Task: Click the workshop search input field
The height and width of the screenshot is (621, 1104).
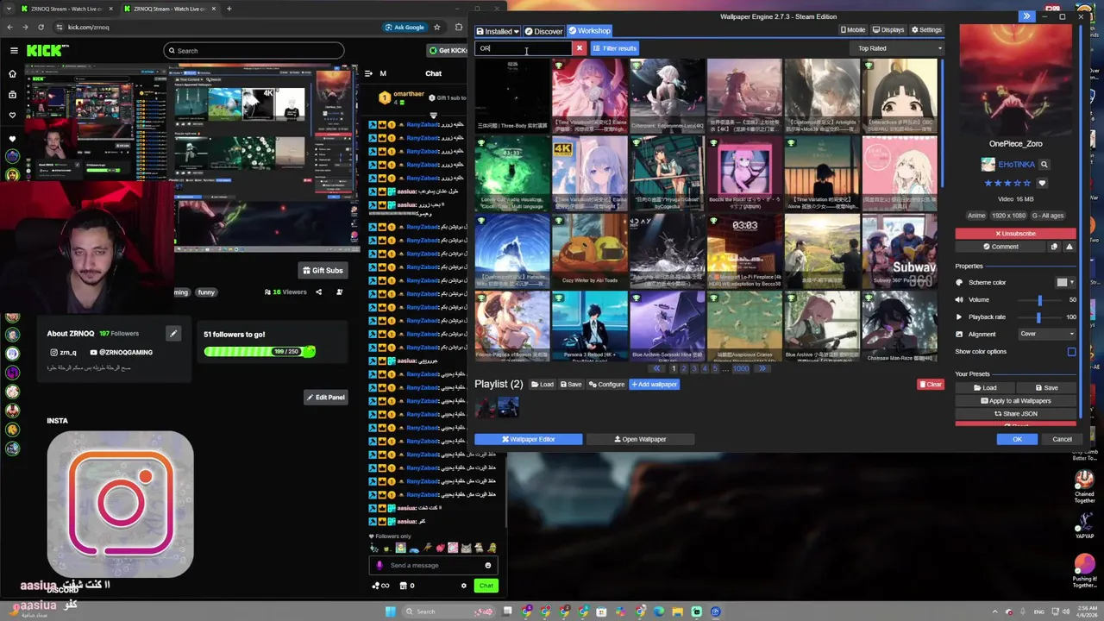Action: 524,48
